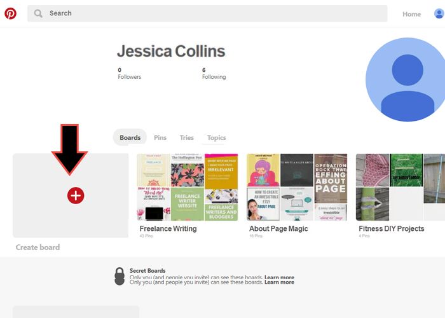The width and height of the screenshot is (445, 318).
Task: Click the 43 Pins count text
Action: pyautogui.click(x=146, y=236)
